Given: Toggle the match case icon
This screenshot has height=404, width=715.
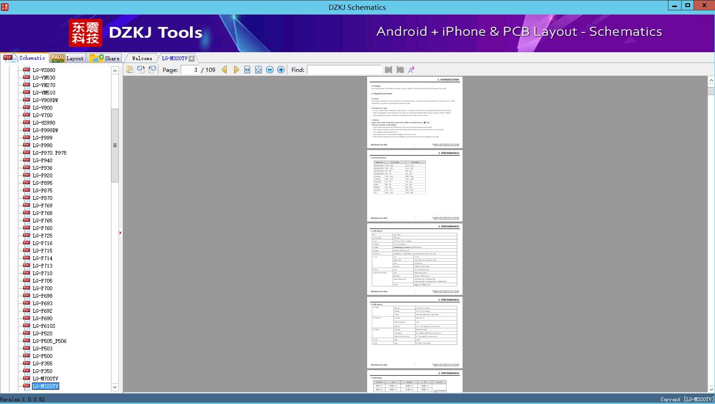Looking at the screenshot, I should click(411, 70).
